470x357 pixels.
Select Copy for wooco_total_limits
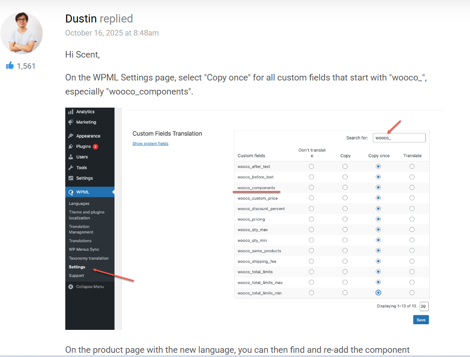345,271
